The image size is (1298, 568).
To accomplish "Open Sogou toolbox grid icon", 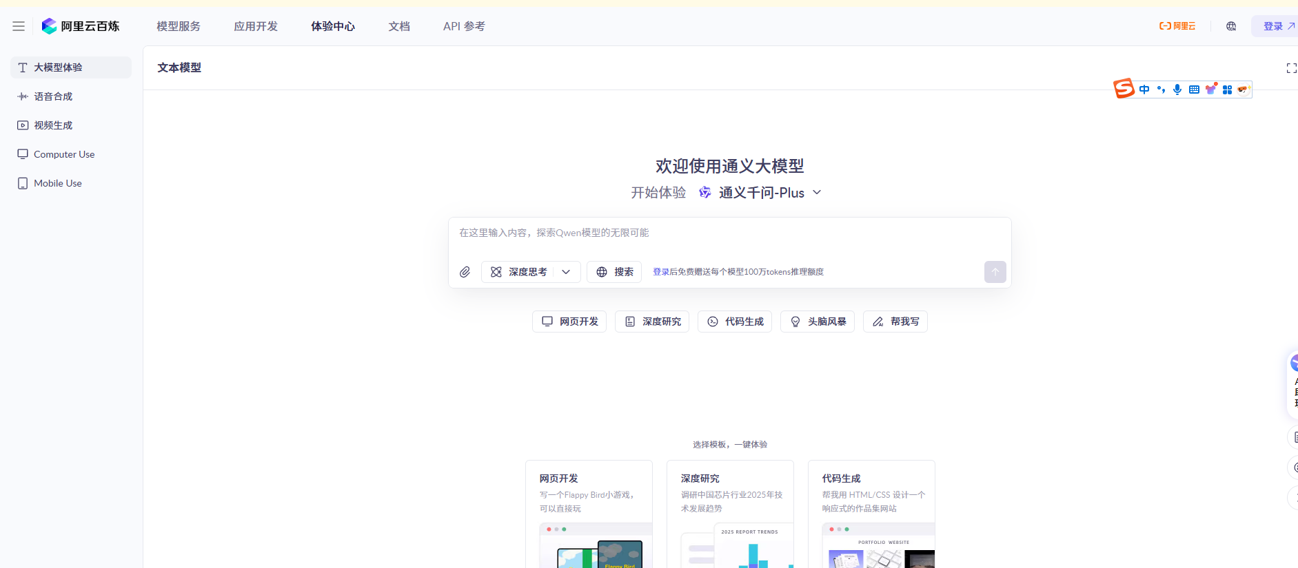I will tap(1227, 90).
